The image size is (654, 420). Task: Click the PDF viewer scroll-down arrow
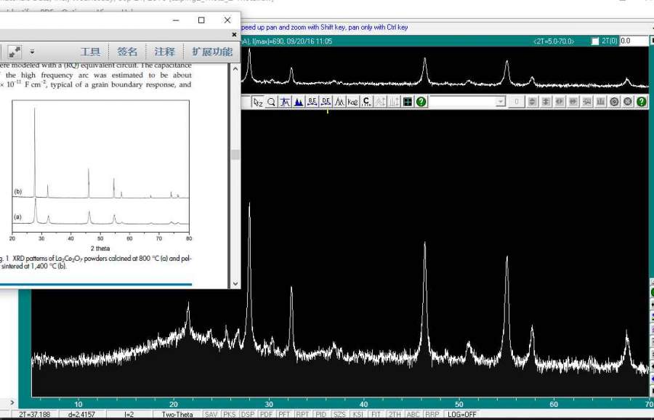[x=235, y=283]
